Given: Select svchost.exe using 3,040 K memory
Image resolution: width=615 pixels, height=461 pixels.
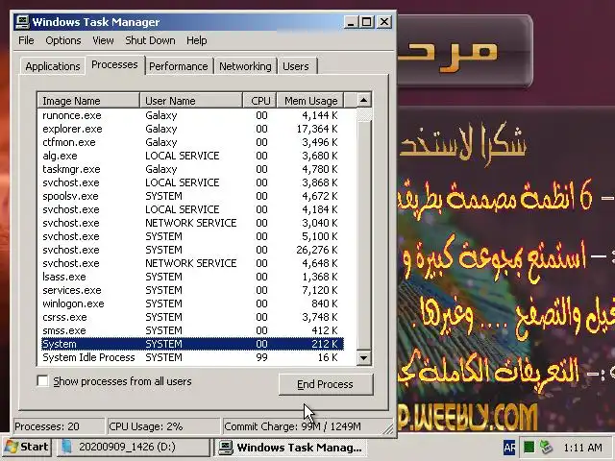Looking at the screenshot, I should pos(192,223).
